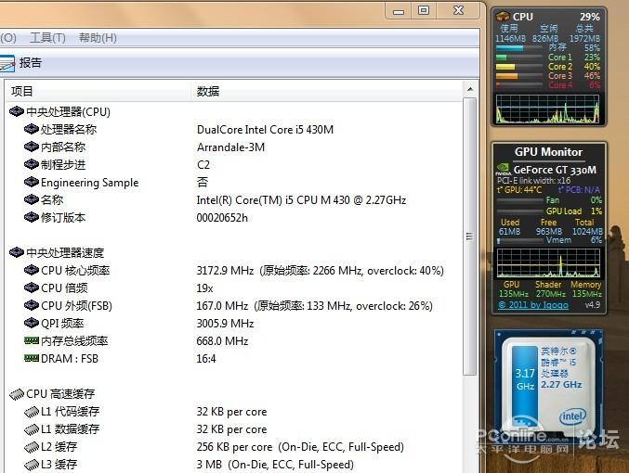The width and height of the screenshot is (629, 473).
Task: Select the CPU multiplier value 19x
Action: pyautogui.click(x=204, y=288)
